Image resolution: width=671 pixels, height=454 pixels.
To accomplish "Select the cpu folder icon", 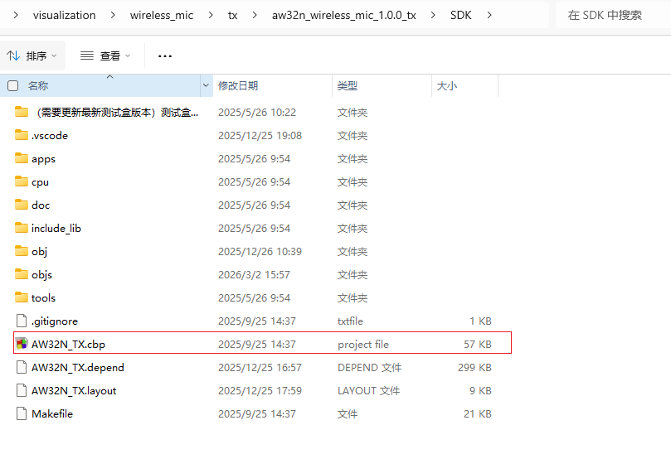I will [x=22, y=181].
